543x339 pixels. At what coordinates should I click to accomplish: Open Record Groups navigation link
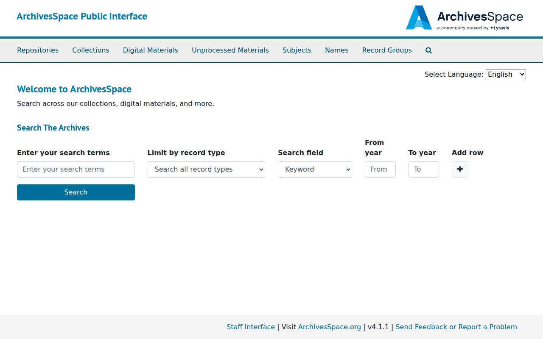(387, 50)
